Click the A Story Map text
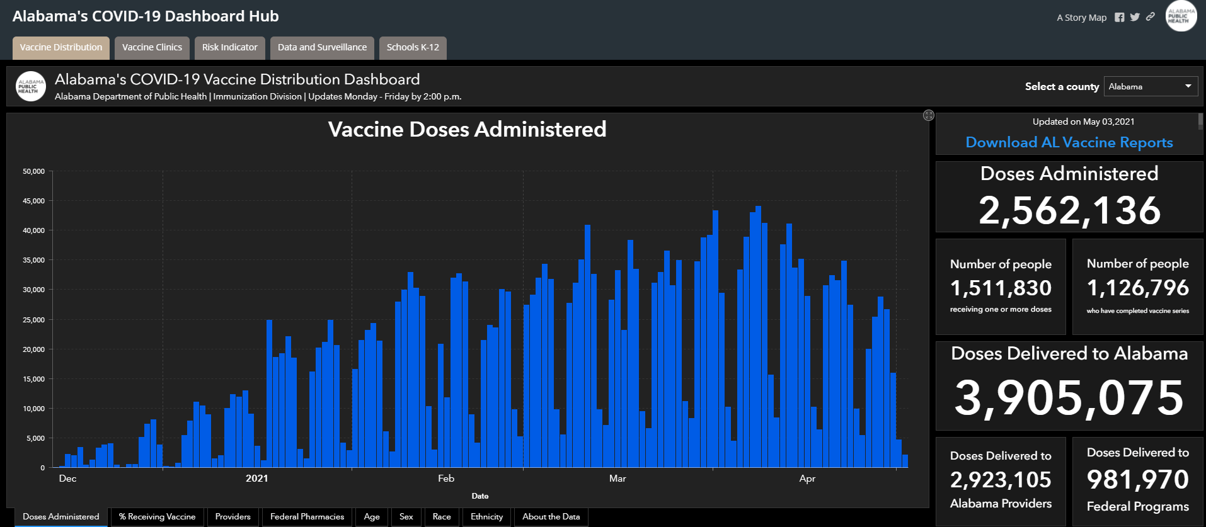 pyautogui.click(x=1081, y=18)
